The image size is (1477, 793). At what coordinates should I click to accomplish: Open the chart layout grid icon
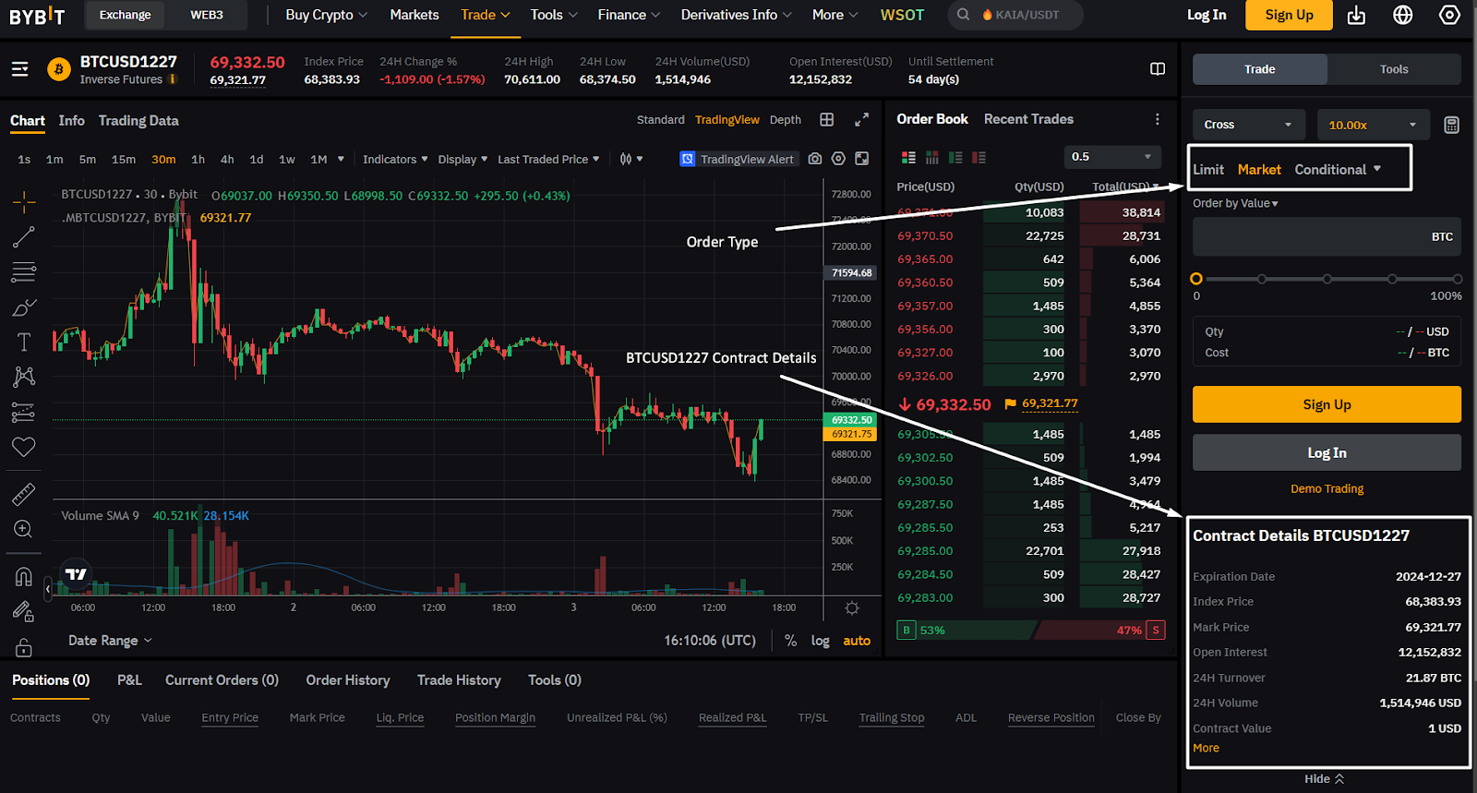pos(827,120)
